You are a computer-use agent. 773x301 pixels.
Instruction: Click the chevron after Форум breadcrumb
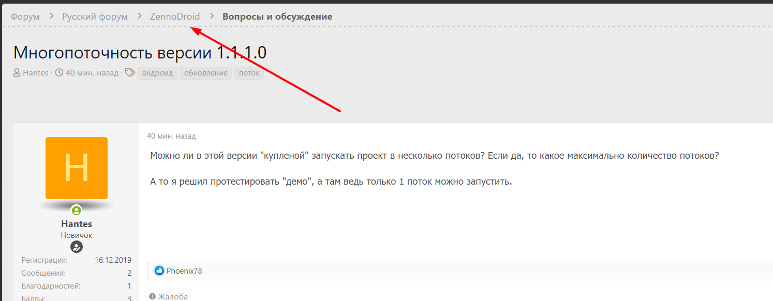tap(51, 17)
